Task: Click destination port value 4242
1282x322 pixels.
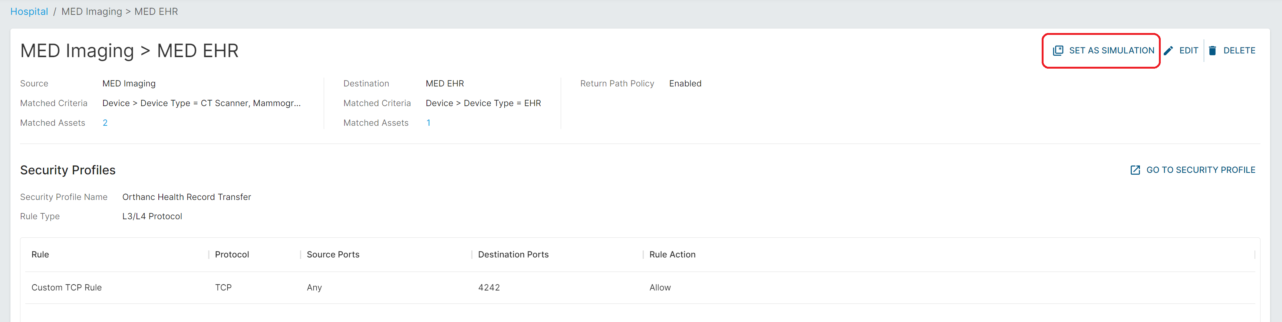Action: tap(489, 287)
